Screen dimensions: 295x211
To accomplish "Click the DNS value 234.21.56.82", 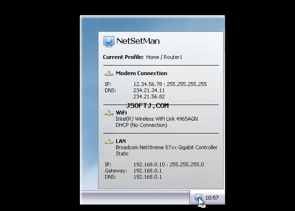I will click(x=149, y=96).
